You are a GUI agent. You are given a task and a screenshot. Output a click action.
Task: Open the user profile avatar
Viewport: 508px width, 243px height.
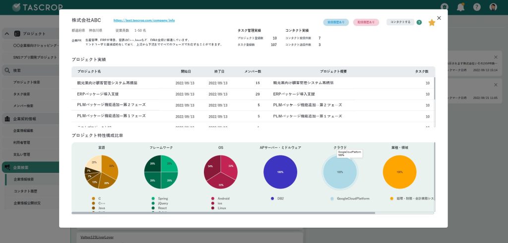pos(493,7)
